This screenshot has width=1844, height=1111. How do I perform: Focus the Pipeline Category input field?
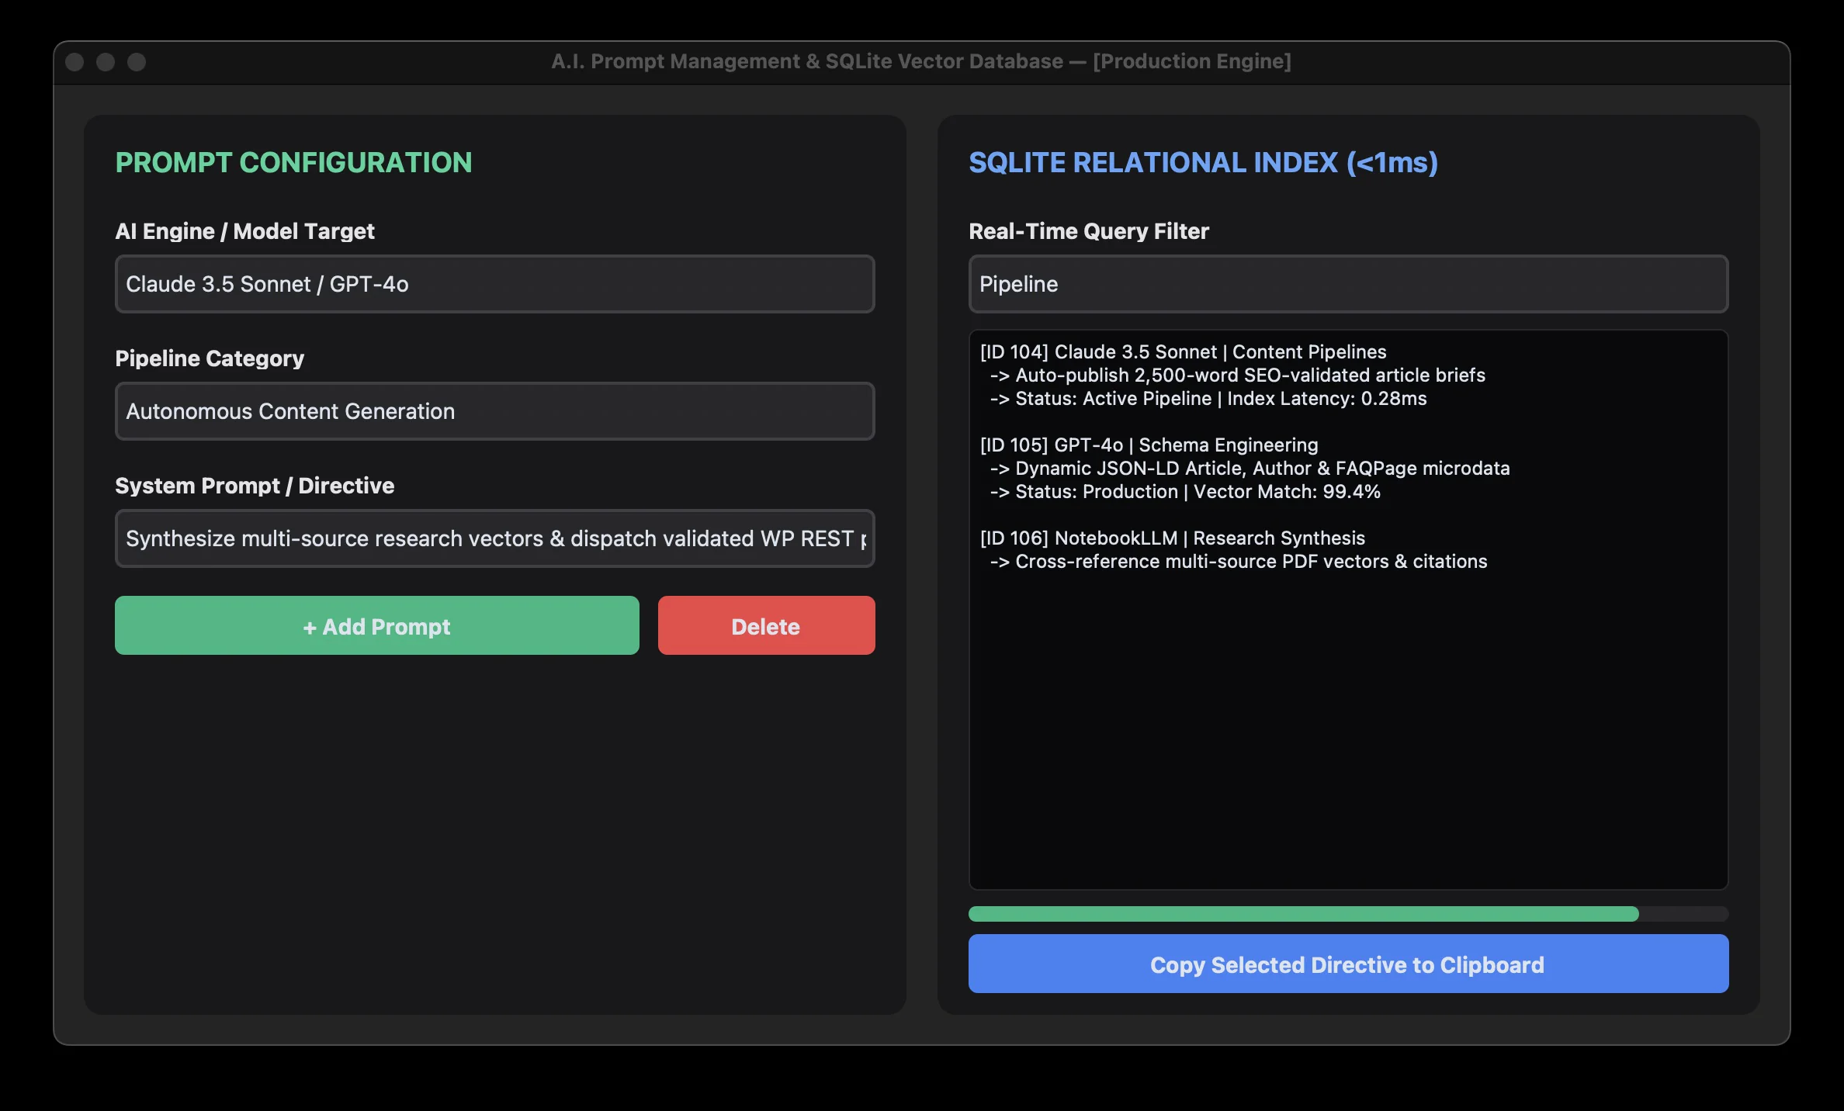point(494,411)
